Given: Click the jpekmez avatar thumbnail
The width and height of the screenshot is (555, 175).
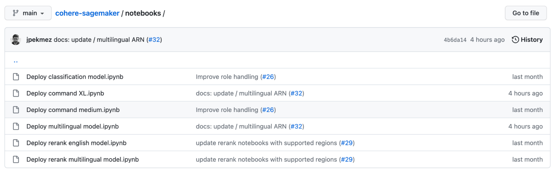Looking at the screenshot, I should [16, 40].
